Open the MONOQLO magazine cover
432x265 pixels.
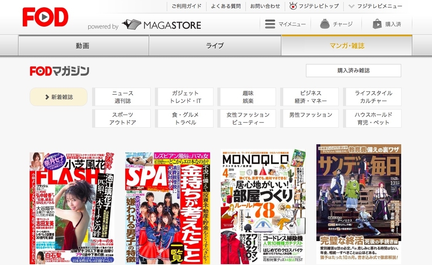tap(263, 207)
